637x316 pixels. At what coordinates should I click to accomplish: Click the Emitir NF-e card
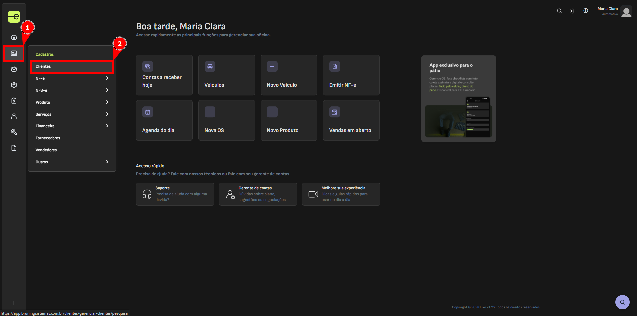coord(351,75)
